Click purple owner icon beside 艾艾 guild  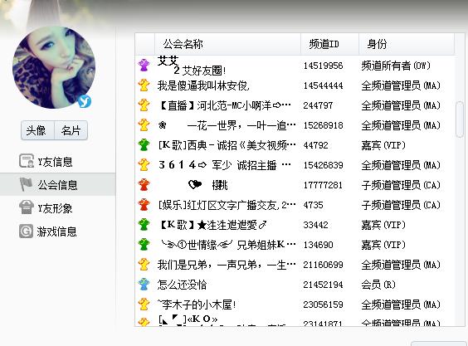tap(144, 65)
